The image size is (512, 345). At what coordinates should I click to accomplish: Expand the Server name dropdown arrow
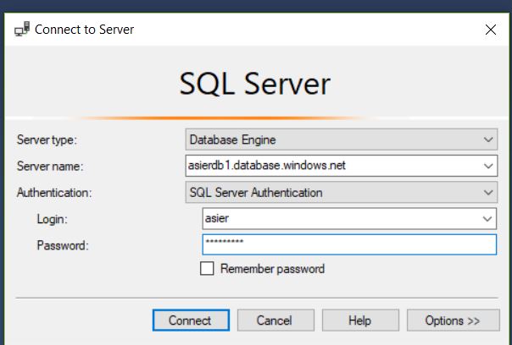[x=488, y=166]
